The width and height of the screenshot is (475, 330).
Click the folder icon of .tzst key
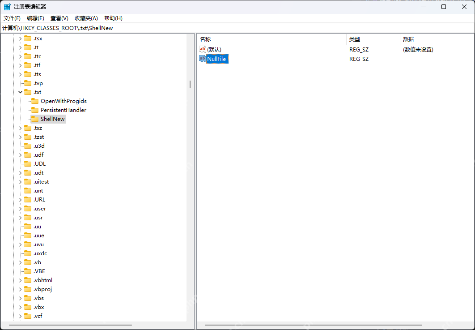click(28, 137)
